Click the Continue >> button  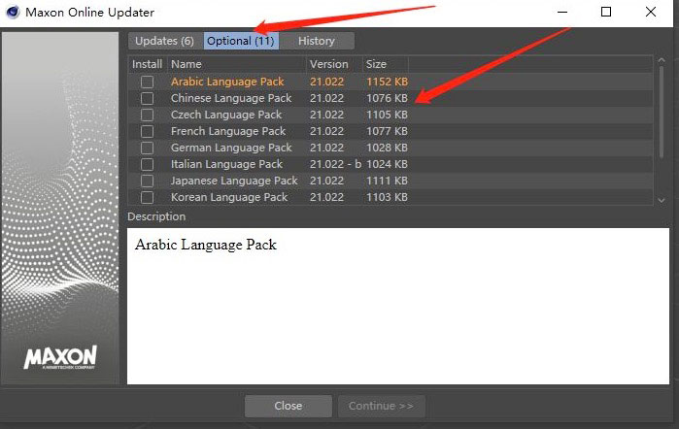381,406
